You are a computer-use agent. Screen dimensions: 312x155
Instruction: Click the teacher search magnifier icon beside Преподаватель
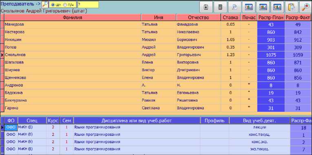coord(45,4)
